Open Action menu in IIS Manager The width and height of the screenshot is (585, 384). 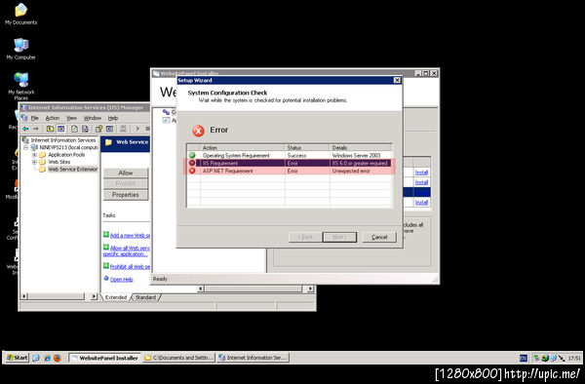(x=53, y=118)
